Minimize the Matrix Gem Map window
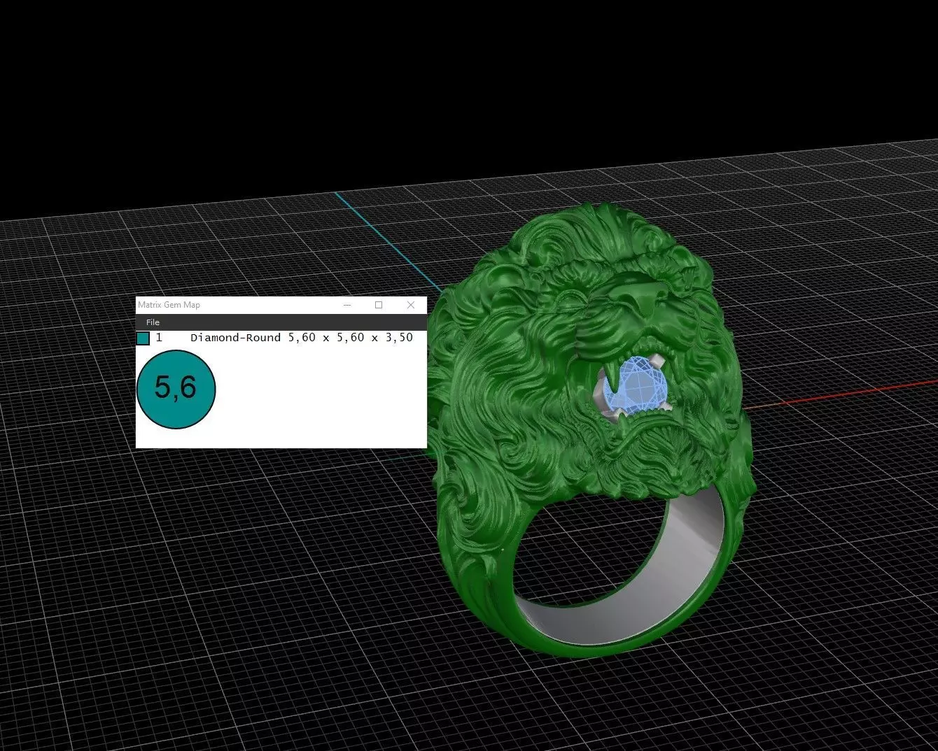The width and height of the screenshot is (938, 751). (x=347, y=305)
